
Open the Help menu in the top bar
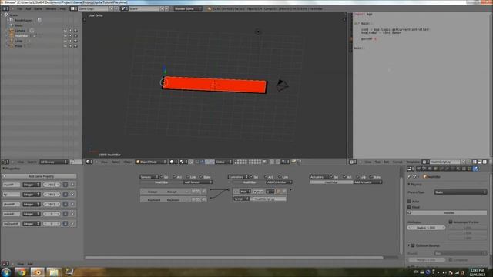63,8
